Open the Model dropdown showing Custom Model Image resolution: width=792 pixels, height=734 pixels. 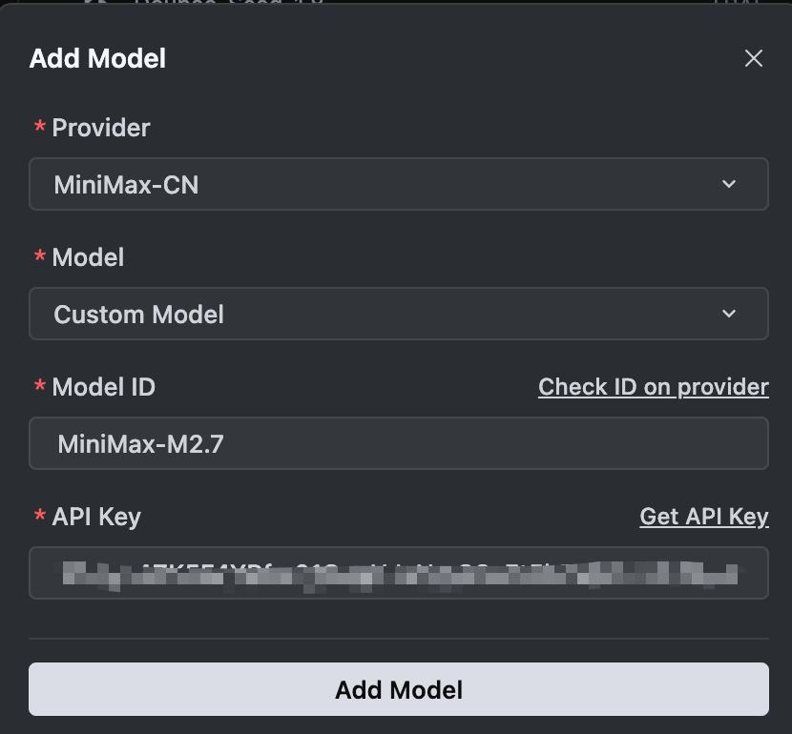pyautogui.click(x=398, y=313)
